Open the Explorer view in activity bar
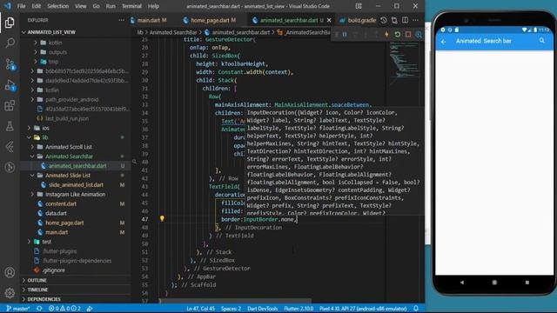Viewport: 557px width, 313px height. pos(10,23)
